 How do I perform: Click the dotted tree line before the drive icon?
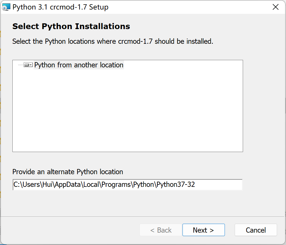click(20, 65)
